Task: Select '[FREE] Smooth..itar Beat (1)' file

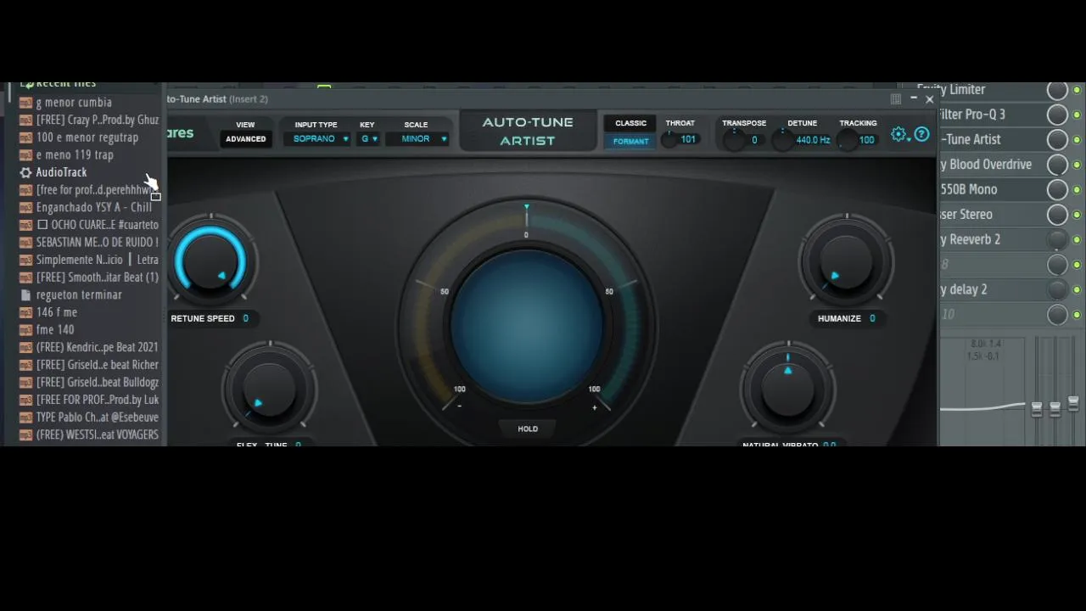Action: coord(98,277)
